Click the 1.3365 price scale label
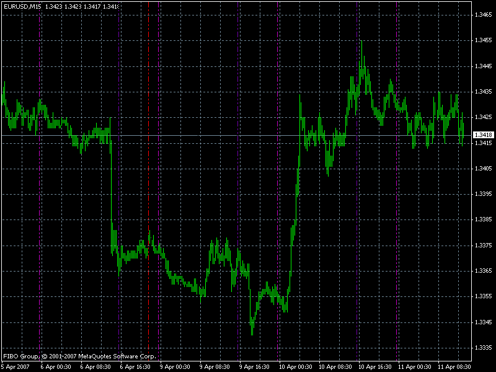496x372 pixels. click(484, 271)
